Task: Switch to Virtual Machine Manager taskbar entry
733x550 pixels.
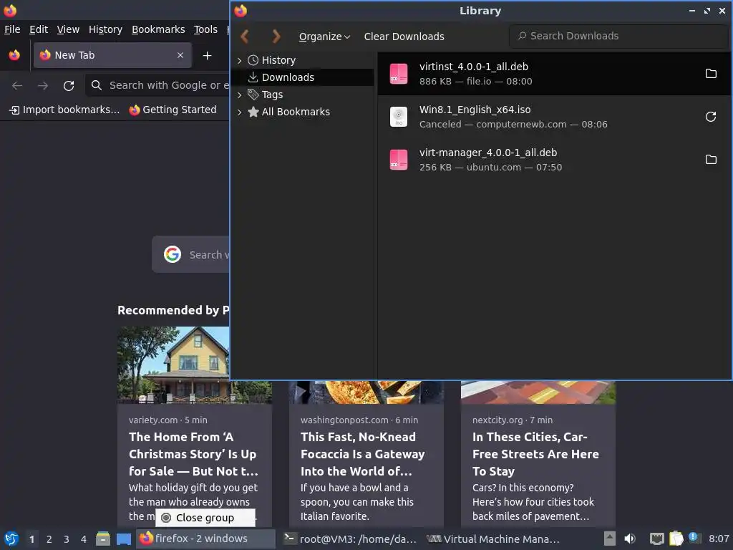Action: point(492,539)
